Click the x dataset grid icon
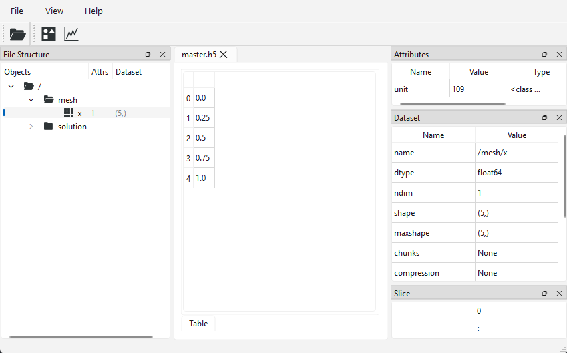 point(69,113)
